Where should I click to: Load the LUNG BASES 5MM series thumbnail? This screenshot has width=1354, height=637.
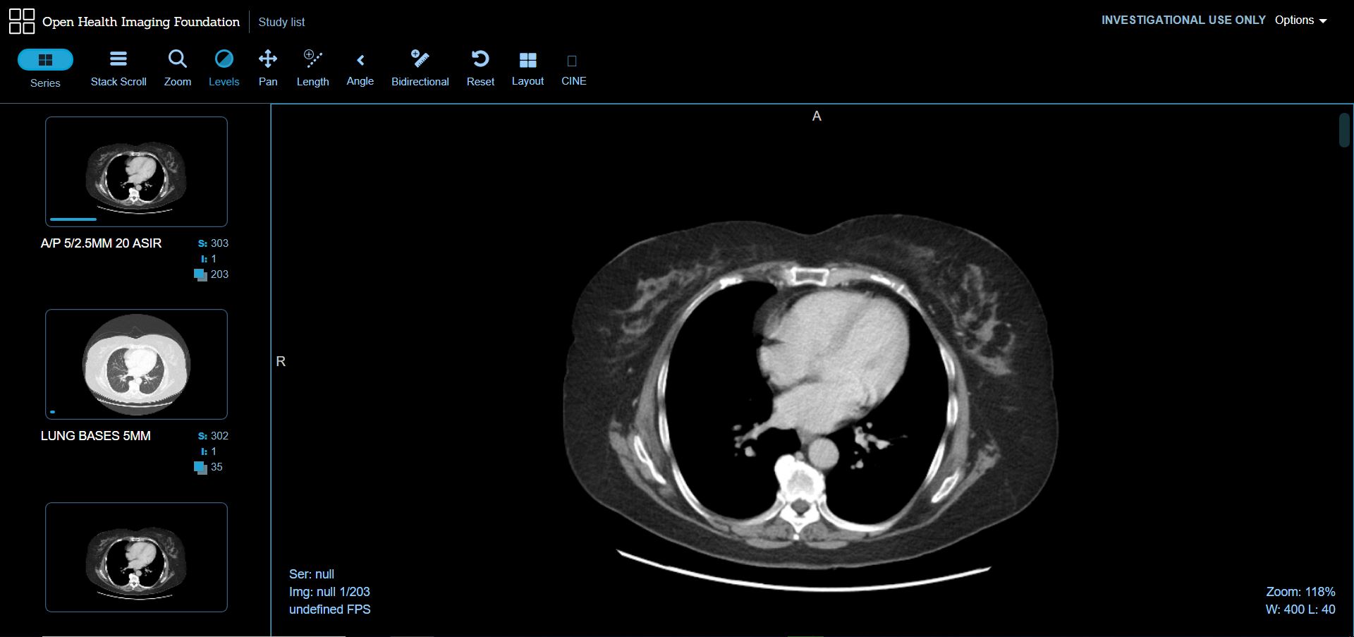[x=136, y=364]
